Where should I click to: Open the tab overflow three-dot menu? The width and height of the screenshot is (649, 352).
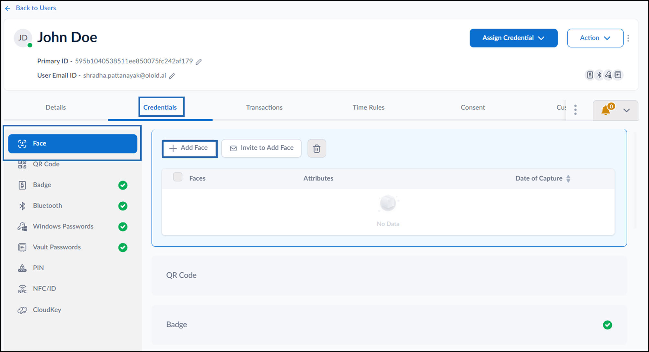tap(575, 110)
